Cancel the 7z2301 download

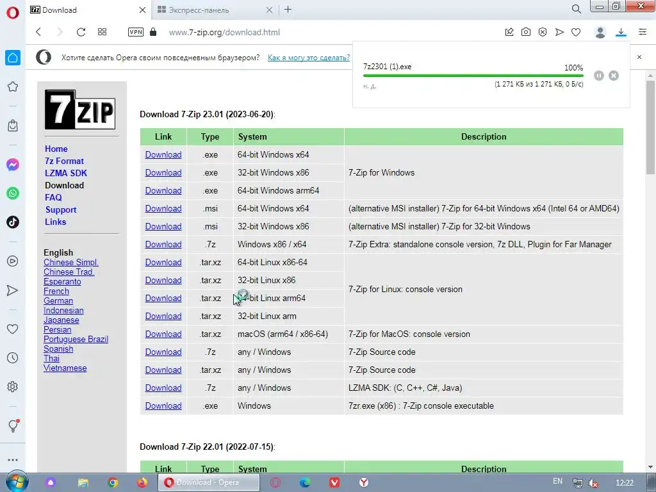click(614, 76)
